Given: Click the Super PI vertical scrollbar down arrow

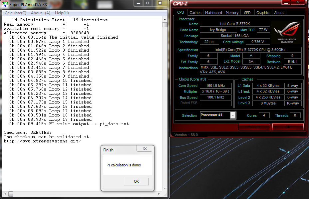Looking at the screenshot, I should [165, 188].
